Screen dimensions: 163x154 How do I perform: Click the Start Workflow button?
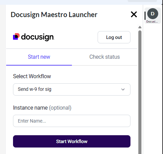tap(72, 141)
